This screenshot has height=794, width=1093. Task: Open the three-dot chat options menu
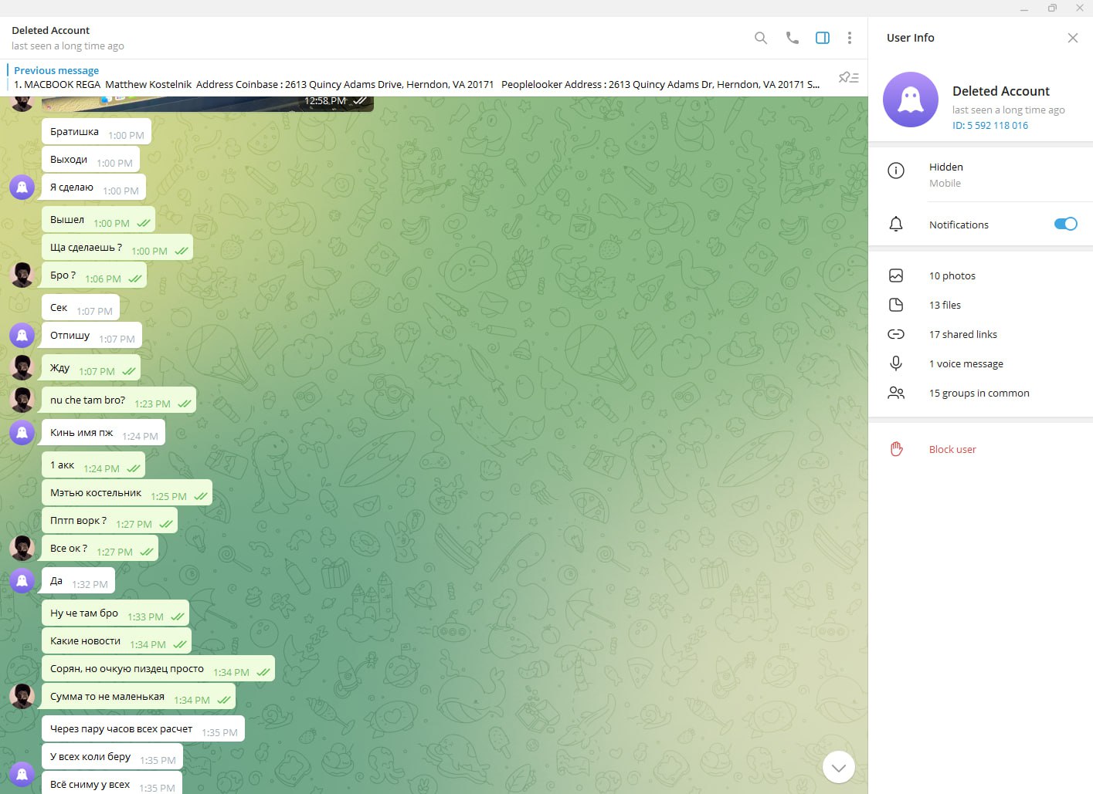[850, 38]
